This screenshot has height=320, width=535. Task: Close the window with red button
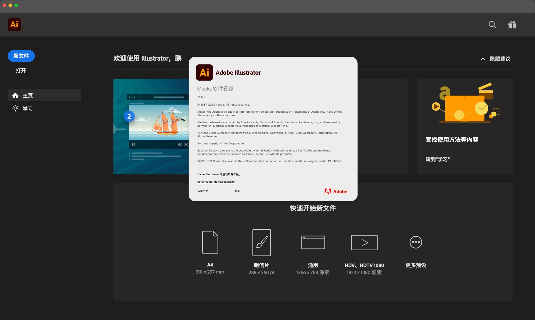4,5
